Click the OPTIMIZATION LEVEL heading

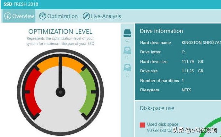(x=61, y=32)
